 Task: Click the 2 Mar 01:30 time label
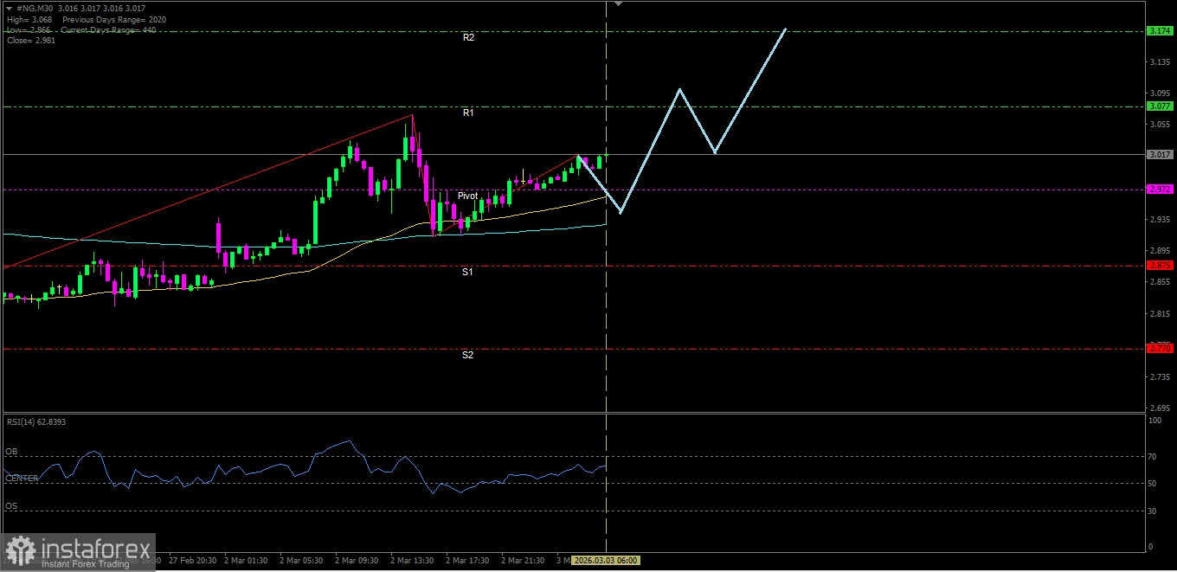(247, 561)
